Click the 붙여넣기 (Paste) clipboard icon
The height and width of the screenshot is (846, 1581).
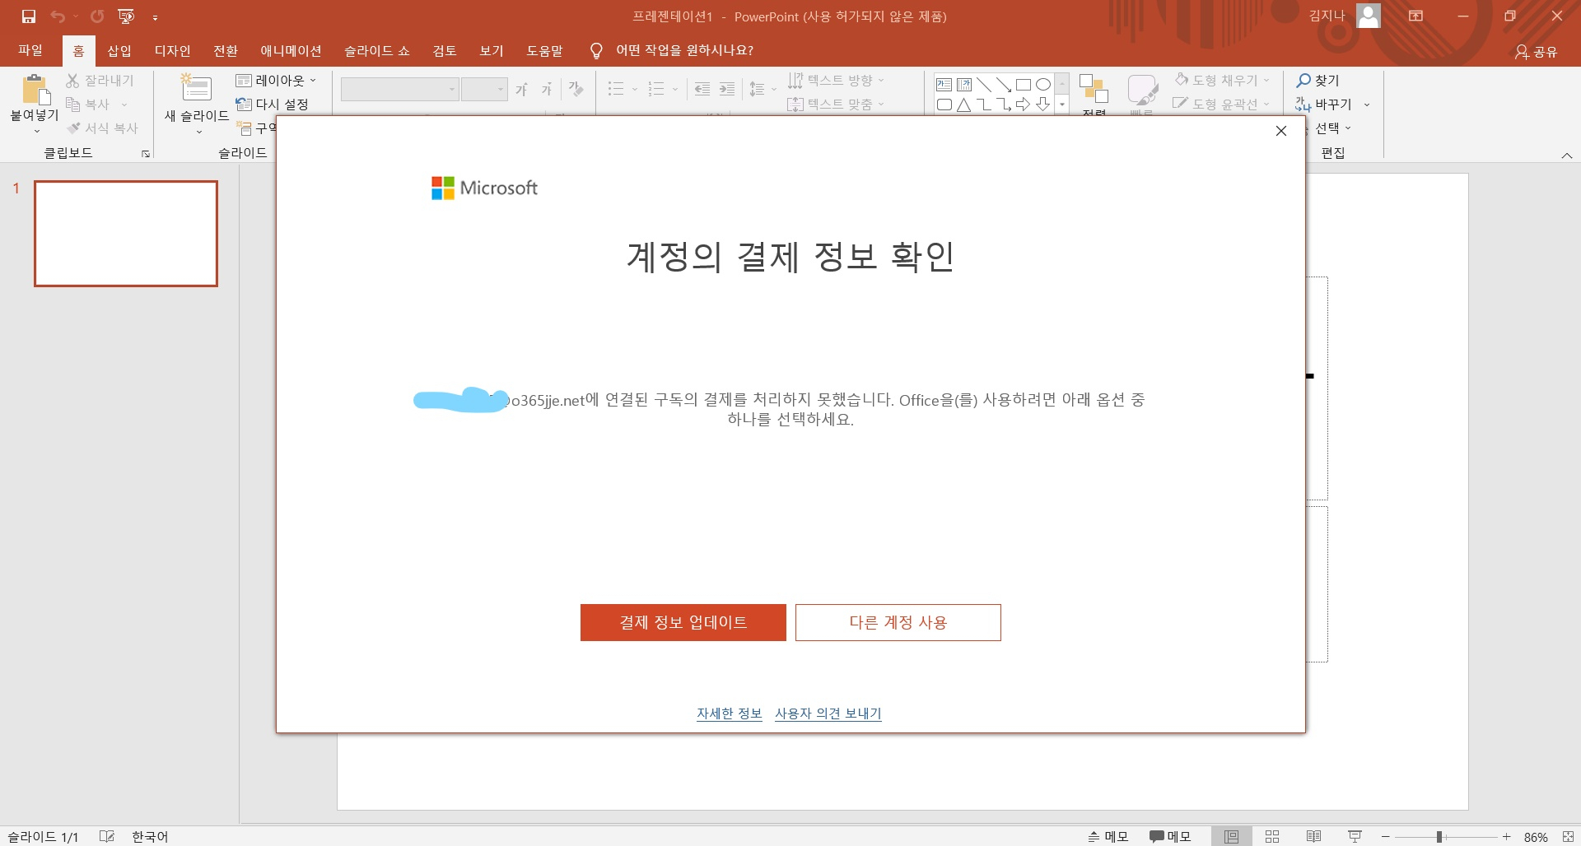pyautogui.click(x=35, y=90)
